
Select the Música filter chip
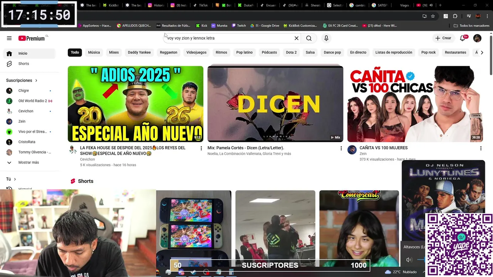tap(94, 52)
